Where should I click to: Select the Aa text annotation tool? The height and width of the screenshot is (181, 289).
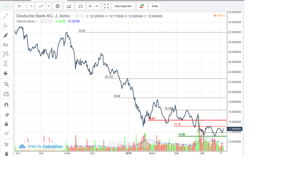pyautogui.click(x=5, y=45)
